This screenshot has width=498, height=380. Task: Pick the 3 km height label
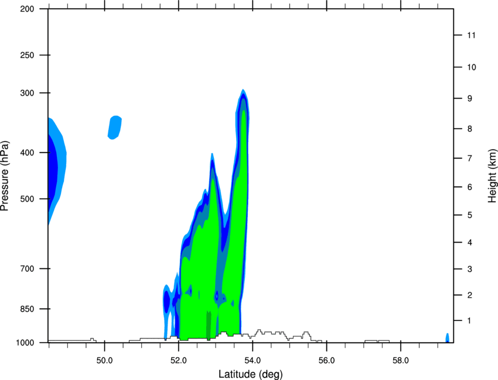coord(470,269)
